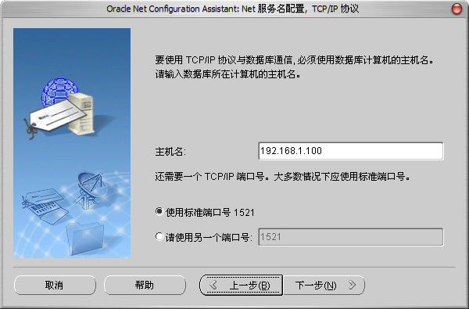Cancel the wizard with 取消 button

tap(55, 285)
